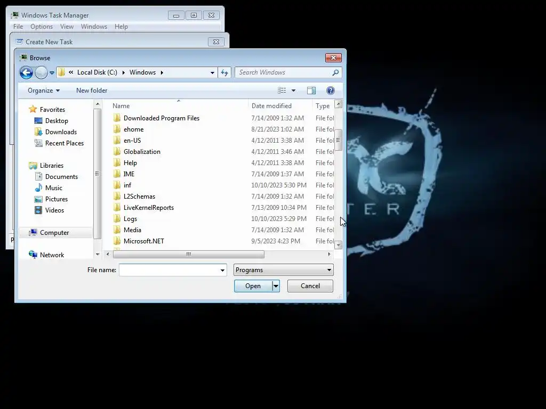The image size is (546, 409).
Task: Click navigation pane scroll up arrow
Action: [98, 104]
